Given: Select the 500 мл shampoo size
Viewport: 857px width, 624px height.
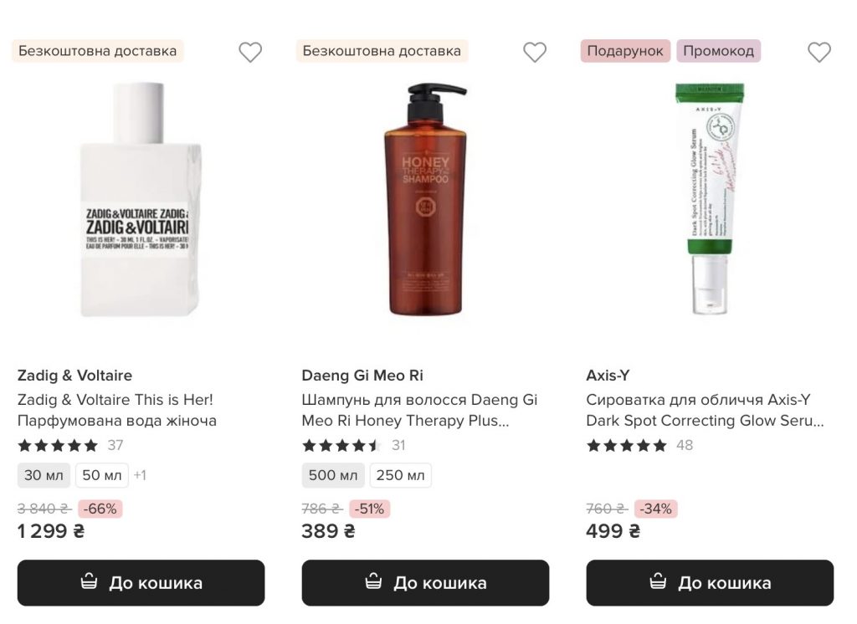Looking at the screenshot, I should (333, 475).
